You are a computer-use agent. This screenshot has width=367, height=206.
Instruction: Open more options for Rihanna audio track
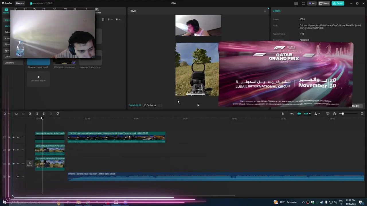point(23,177)
